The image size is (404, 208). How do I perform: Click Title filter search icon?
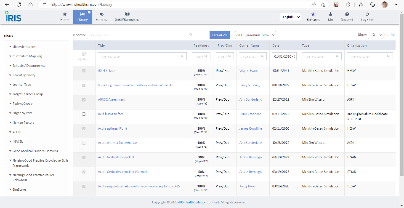[182, 56]
